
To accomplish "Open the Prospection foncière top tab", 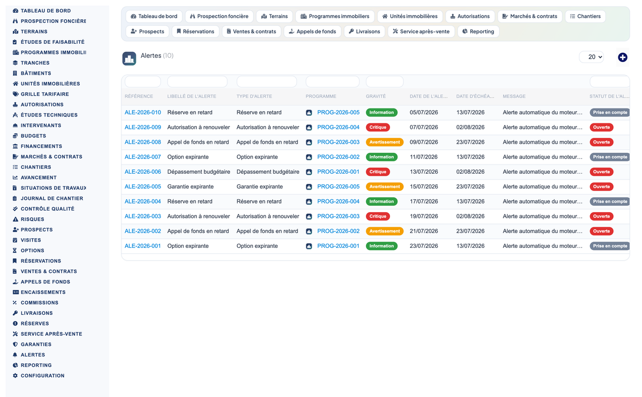I will click(219, 17).
